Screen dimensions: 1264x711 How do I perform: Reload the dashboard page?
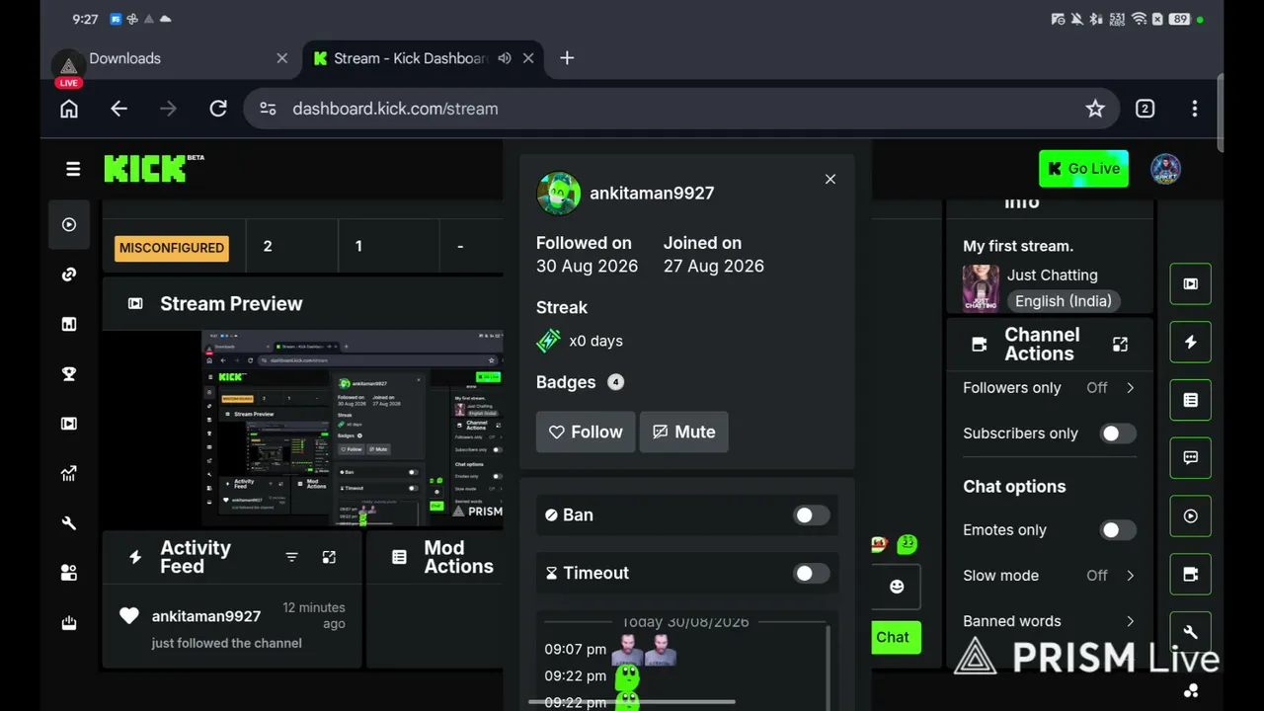tap(218, 109)
